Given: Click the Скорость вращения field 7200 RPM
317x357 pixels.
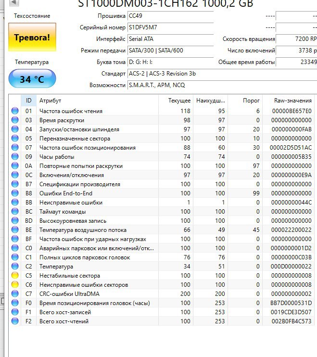Looking at the screenshot, I should (x=296, y=39).
